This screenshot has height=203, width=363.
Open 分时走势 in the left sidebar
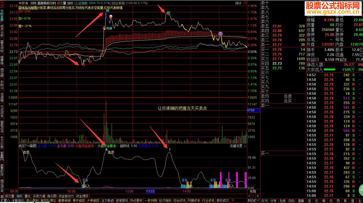coord(2,15)
